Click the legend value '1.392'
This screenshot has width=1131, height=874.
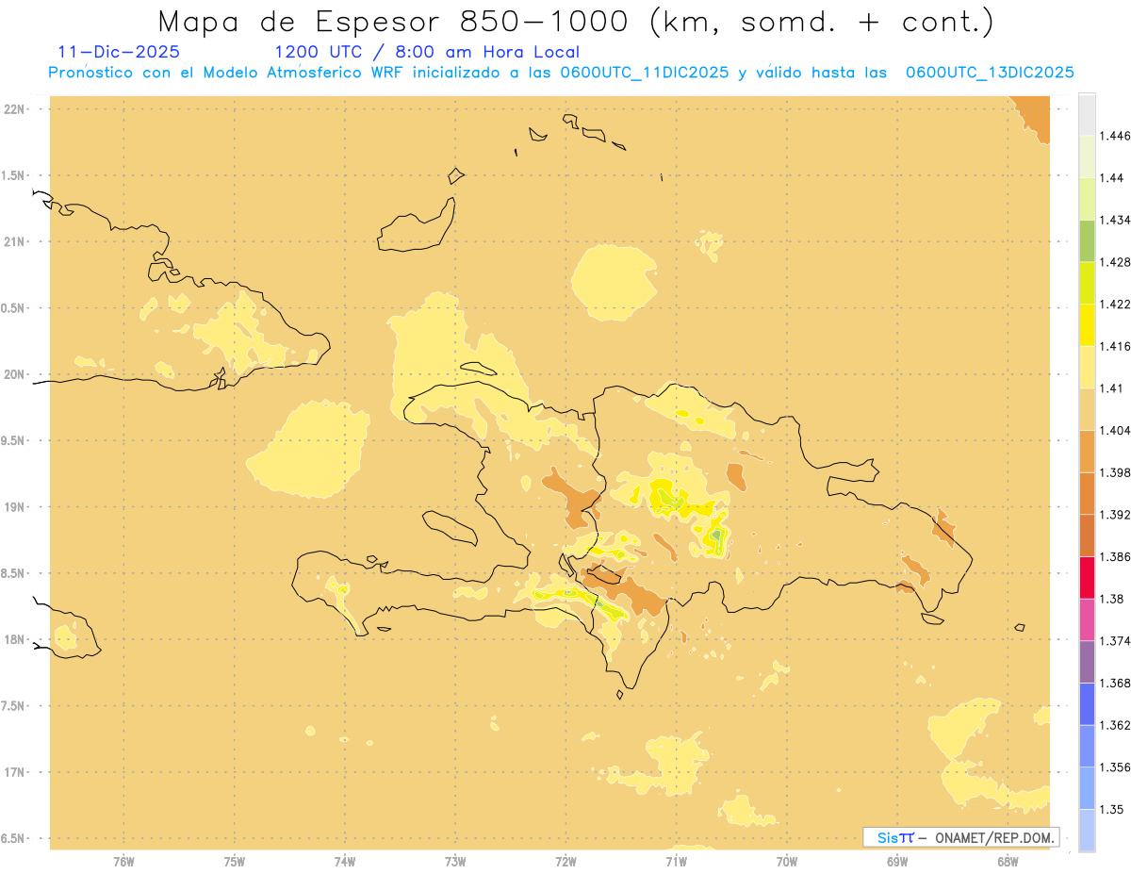coord(1114,515)
